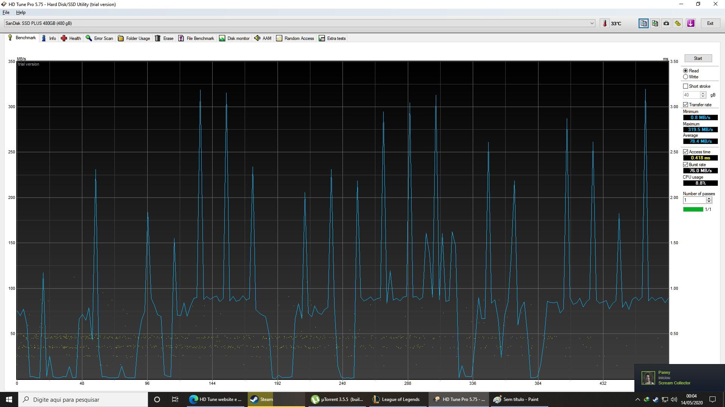
Task: Open the Extra tests tab
Action: pos(332,38)
